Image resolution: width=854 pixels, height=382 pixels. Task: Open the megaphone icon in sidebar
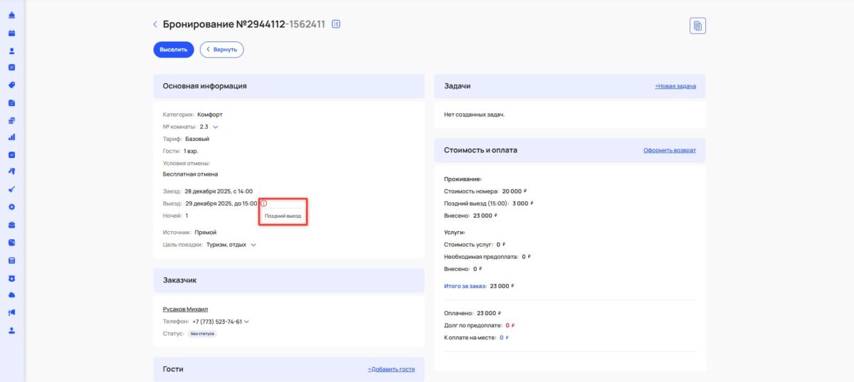[x=12, y=312]
